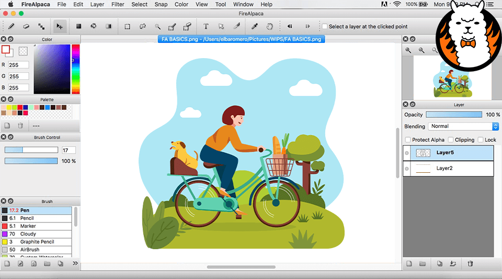The width and height of the screenshot is (502, 279).
Task: Toggle the Protect Alpha checkbox
Action: click(408, 140)
